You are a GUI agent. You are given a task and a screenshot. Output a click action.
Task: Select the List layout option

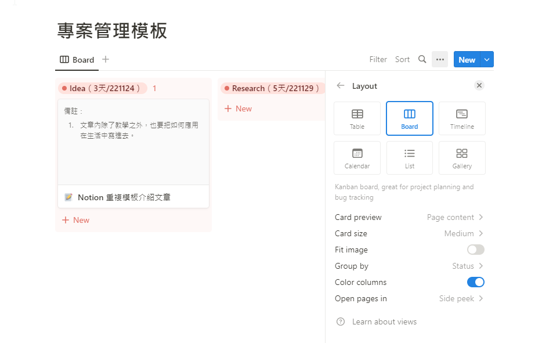point(410,158)
